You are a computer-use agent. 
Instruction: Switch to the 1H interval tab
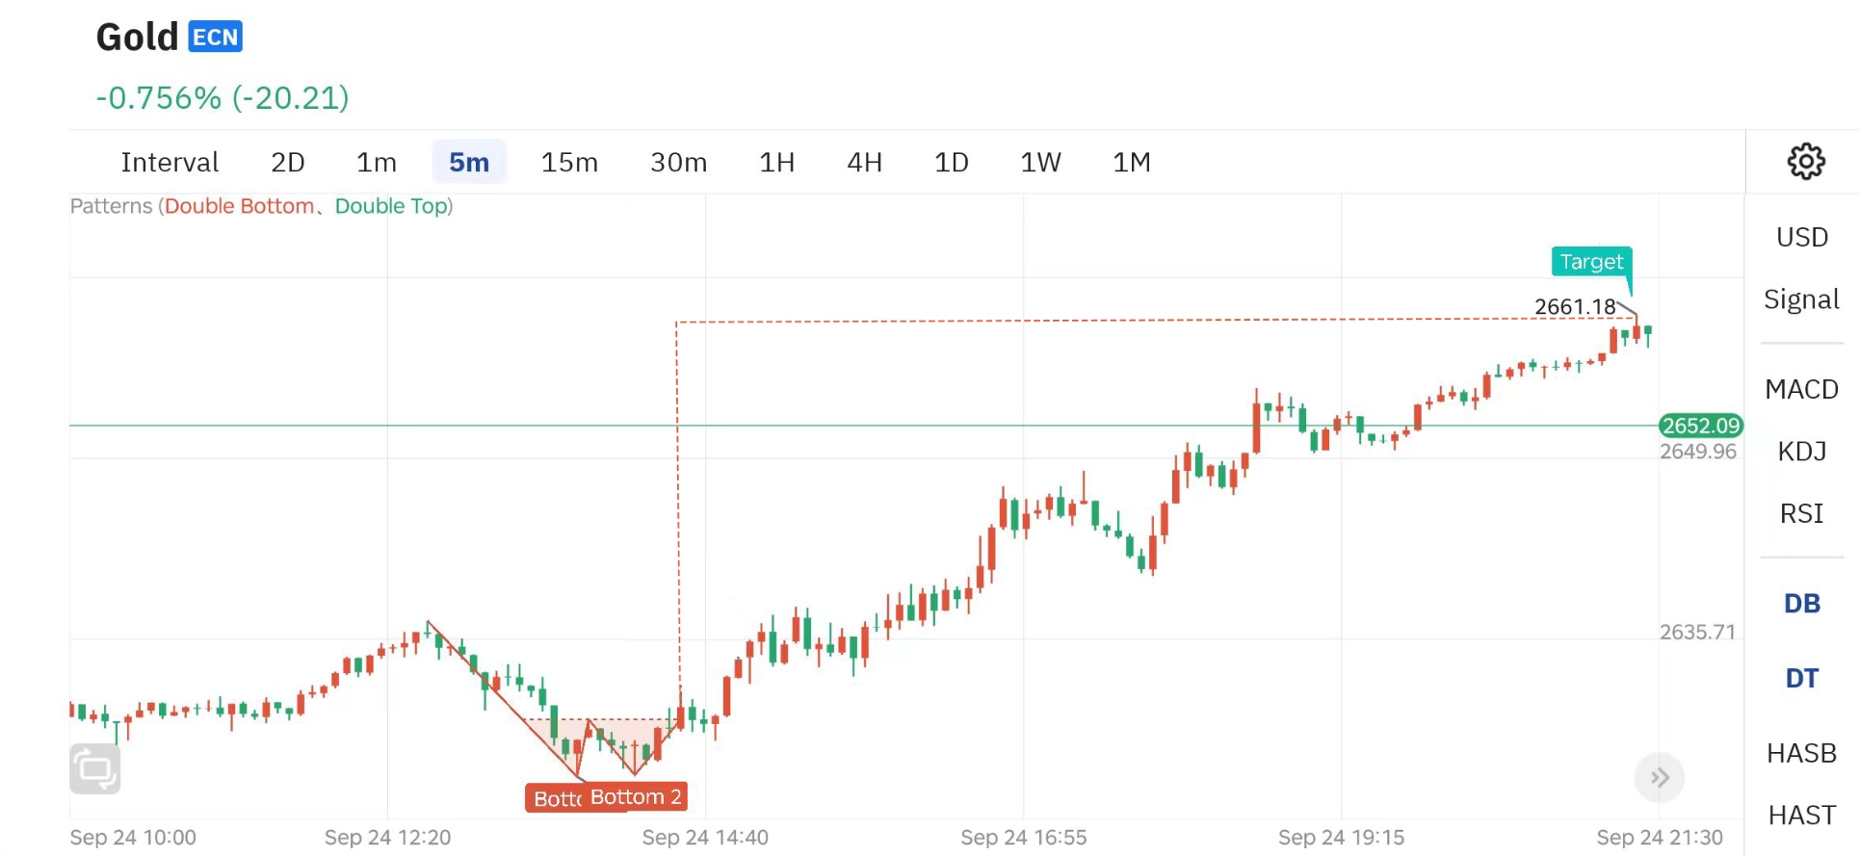pyautogui.click(x=776, y=162)
